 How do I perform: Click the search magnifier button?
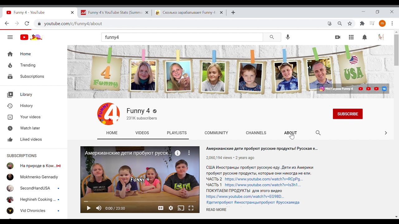tap(272, 37)
